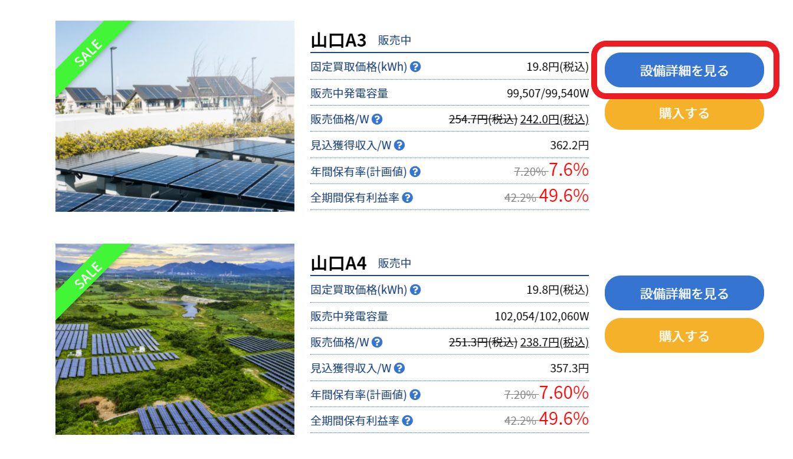
Task: Click help icon beside 山口A3 販売価格/W
Action: click(x=377, y=119)
